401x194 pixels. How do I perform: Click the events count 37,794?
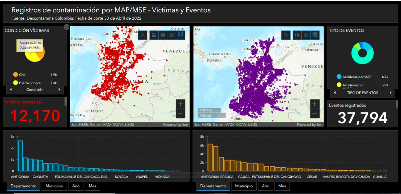(363, 118)
